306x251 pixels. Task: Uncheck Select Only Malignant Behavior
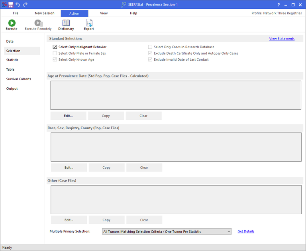[55, 47]
